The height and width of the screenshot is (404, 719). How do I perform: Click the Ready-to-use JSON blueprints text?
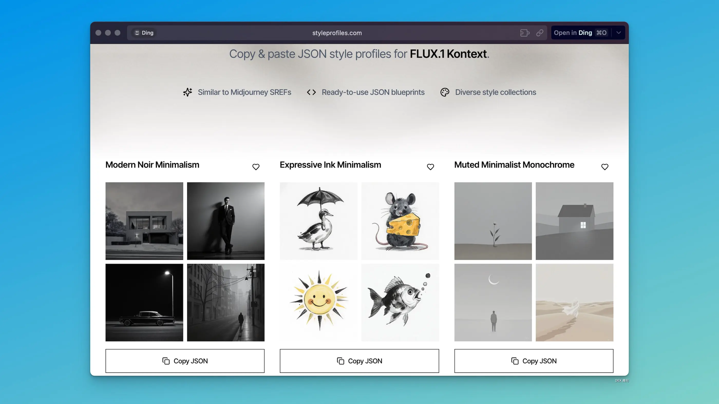373,92
